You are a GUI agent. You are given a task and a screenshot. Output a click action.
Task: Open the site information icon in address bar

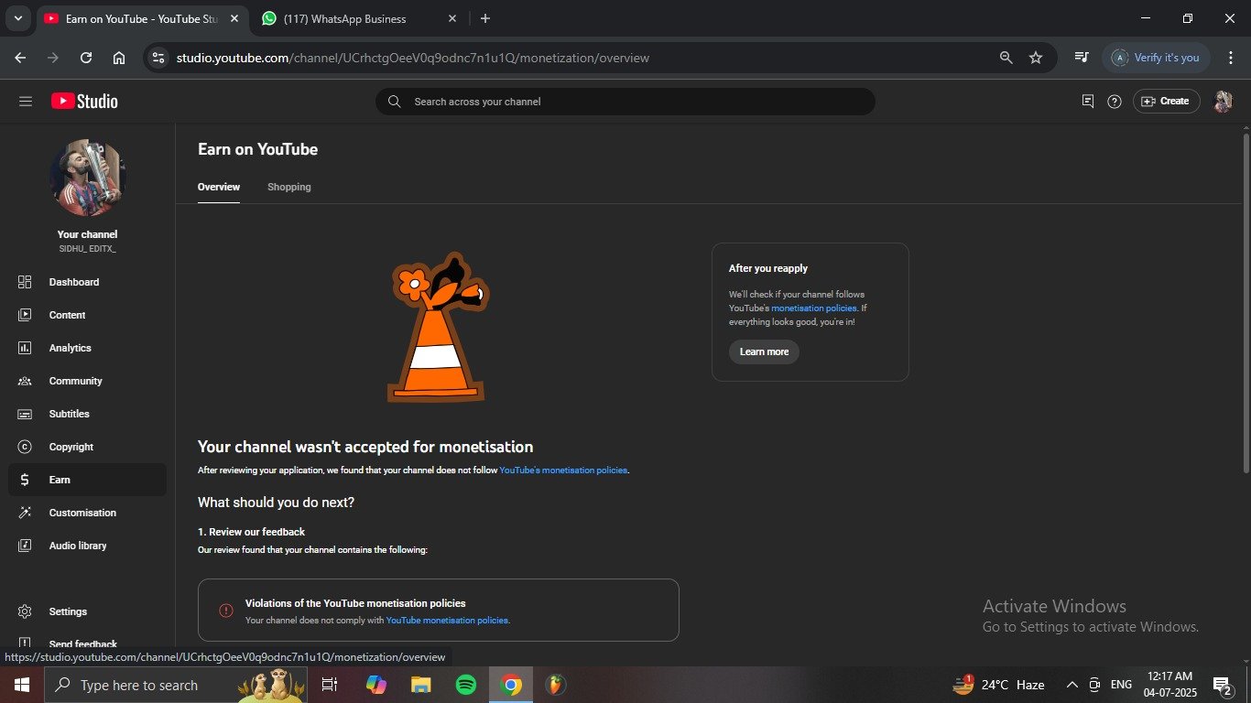pos(158,58)
